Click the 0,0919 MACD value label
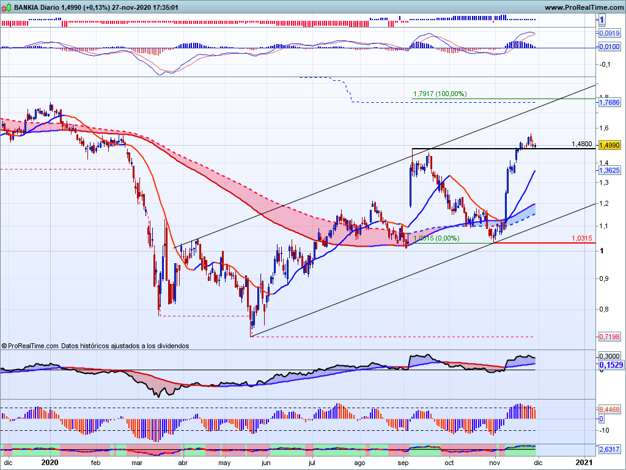626x470 pixels. [x=609, y=33]
